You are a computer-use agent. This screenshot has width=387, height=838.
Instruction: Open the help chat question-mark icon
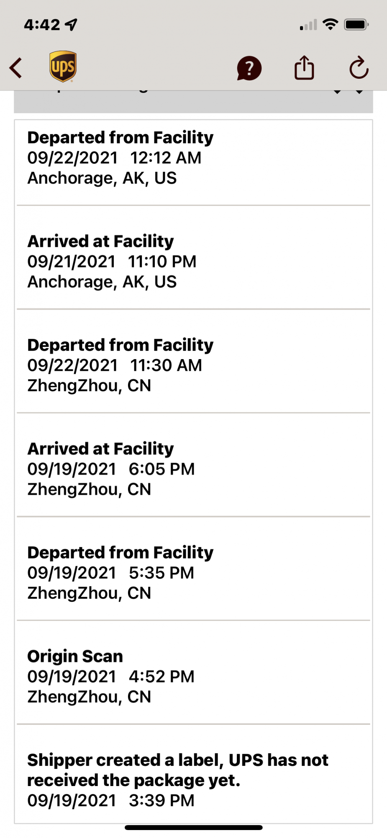[249, 68]
